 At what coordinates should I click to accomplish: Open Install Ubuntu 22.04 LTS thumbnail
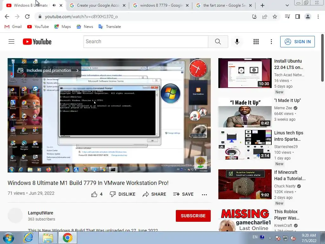click(x=245, y=73)
